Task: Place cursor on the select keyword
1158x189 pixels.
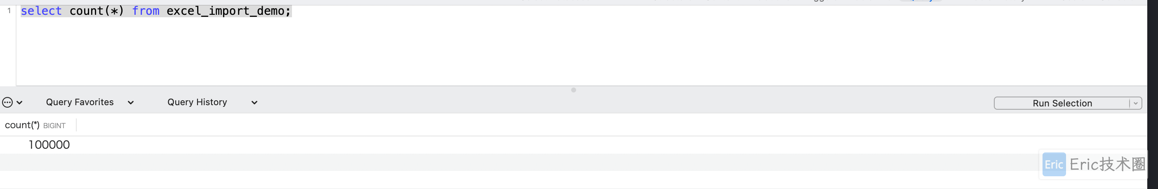Action: coord(41,11)
